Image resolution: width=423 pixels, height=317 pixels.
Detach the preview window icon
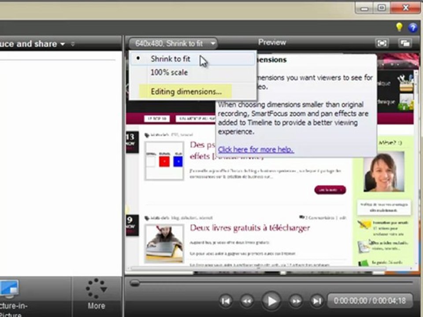[x=404, y=43]
